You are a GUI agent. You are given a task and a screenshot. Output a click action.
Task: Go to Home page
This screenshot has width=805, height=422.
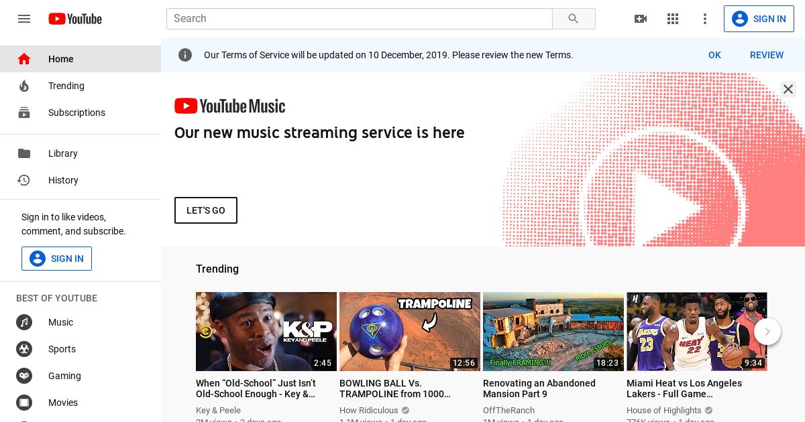80,59
